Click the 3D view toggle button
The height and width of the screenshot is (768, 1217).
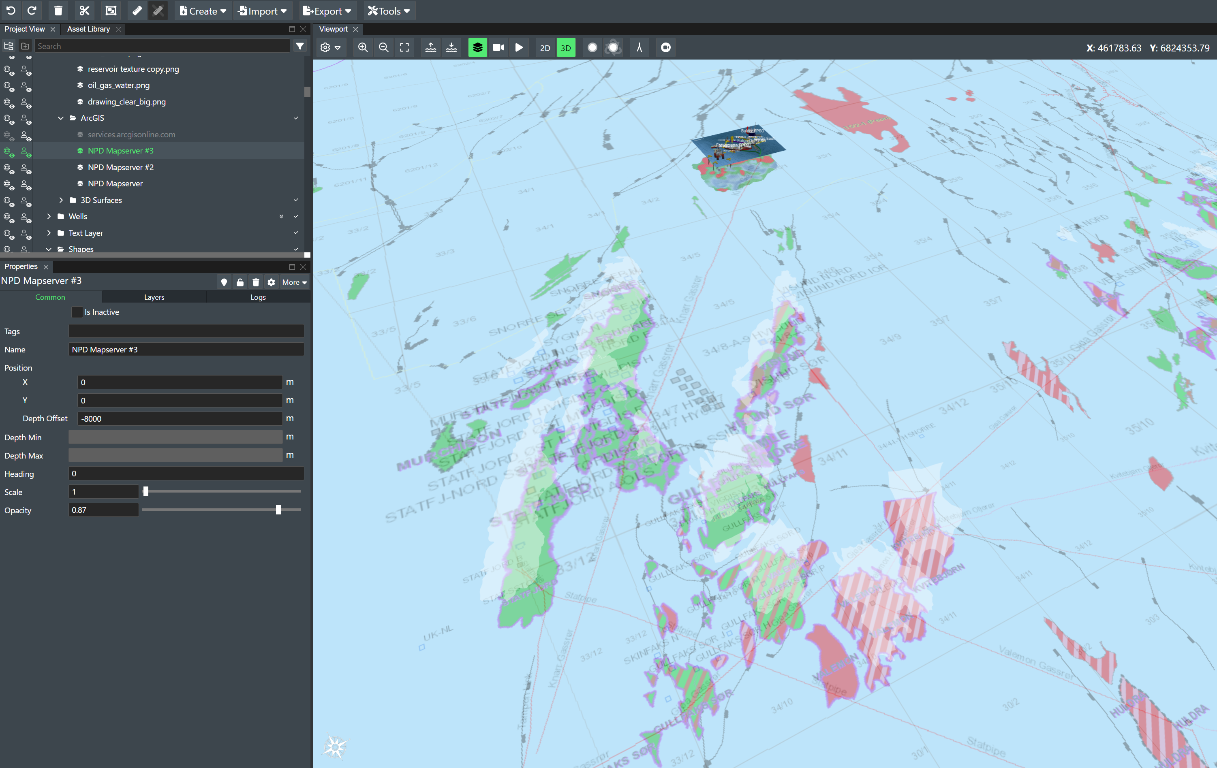point(567,48)
